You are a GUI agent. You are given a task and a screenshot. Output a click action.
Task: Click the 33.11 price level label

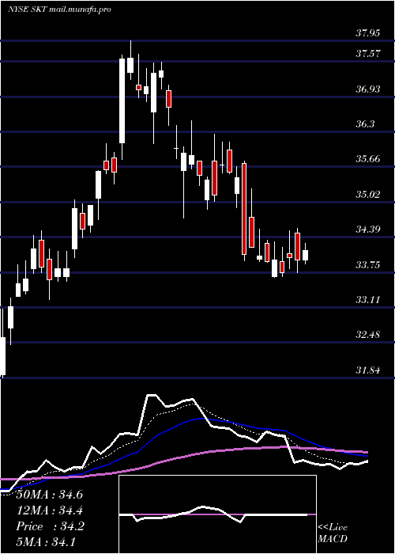[x=367, y=300]
